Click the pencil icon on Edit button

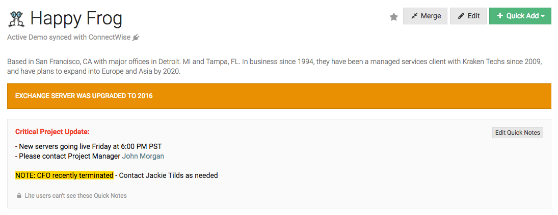click(461, 16)
